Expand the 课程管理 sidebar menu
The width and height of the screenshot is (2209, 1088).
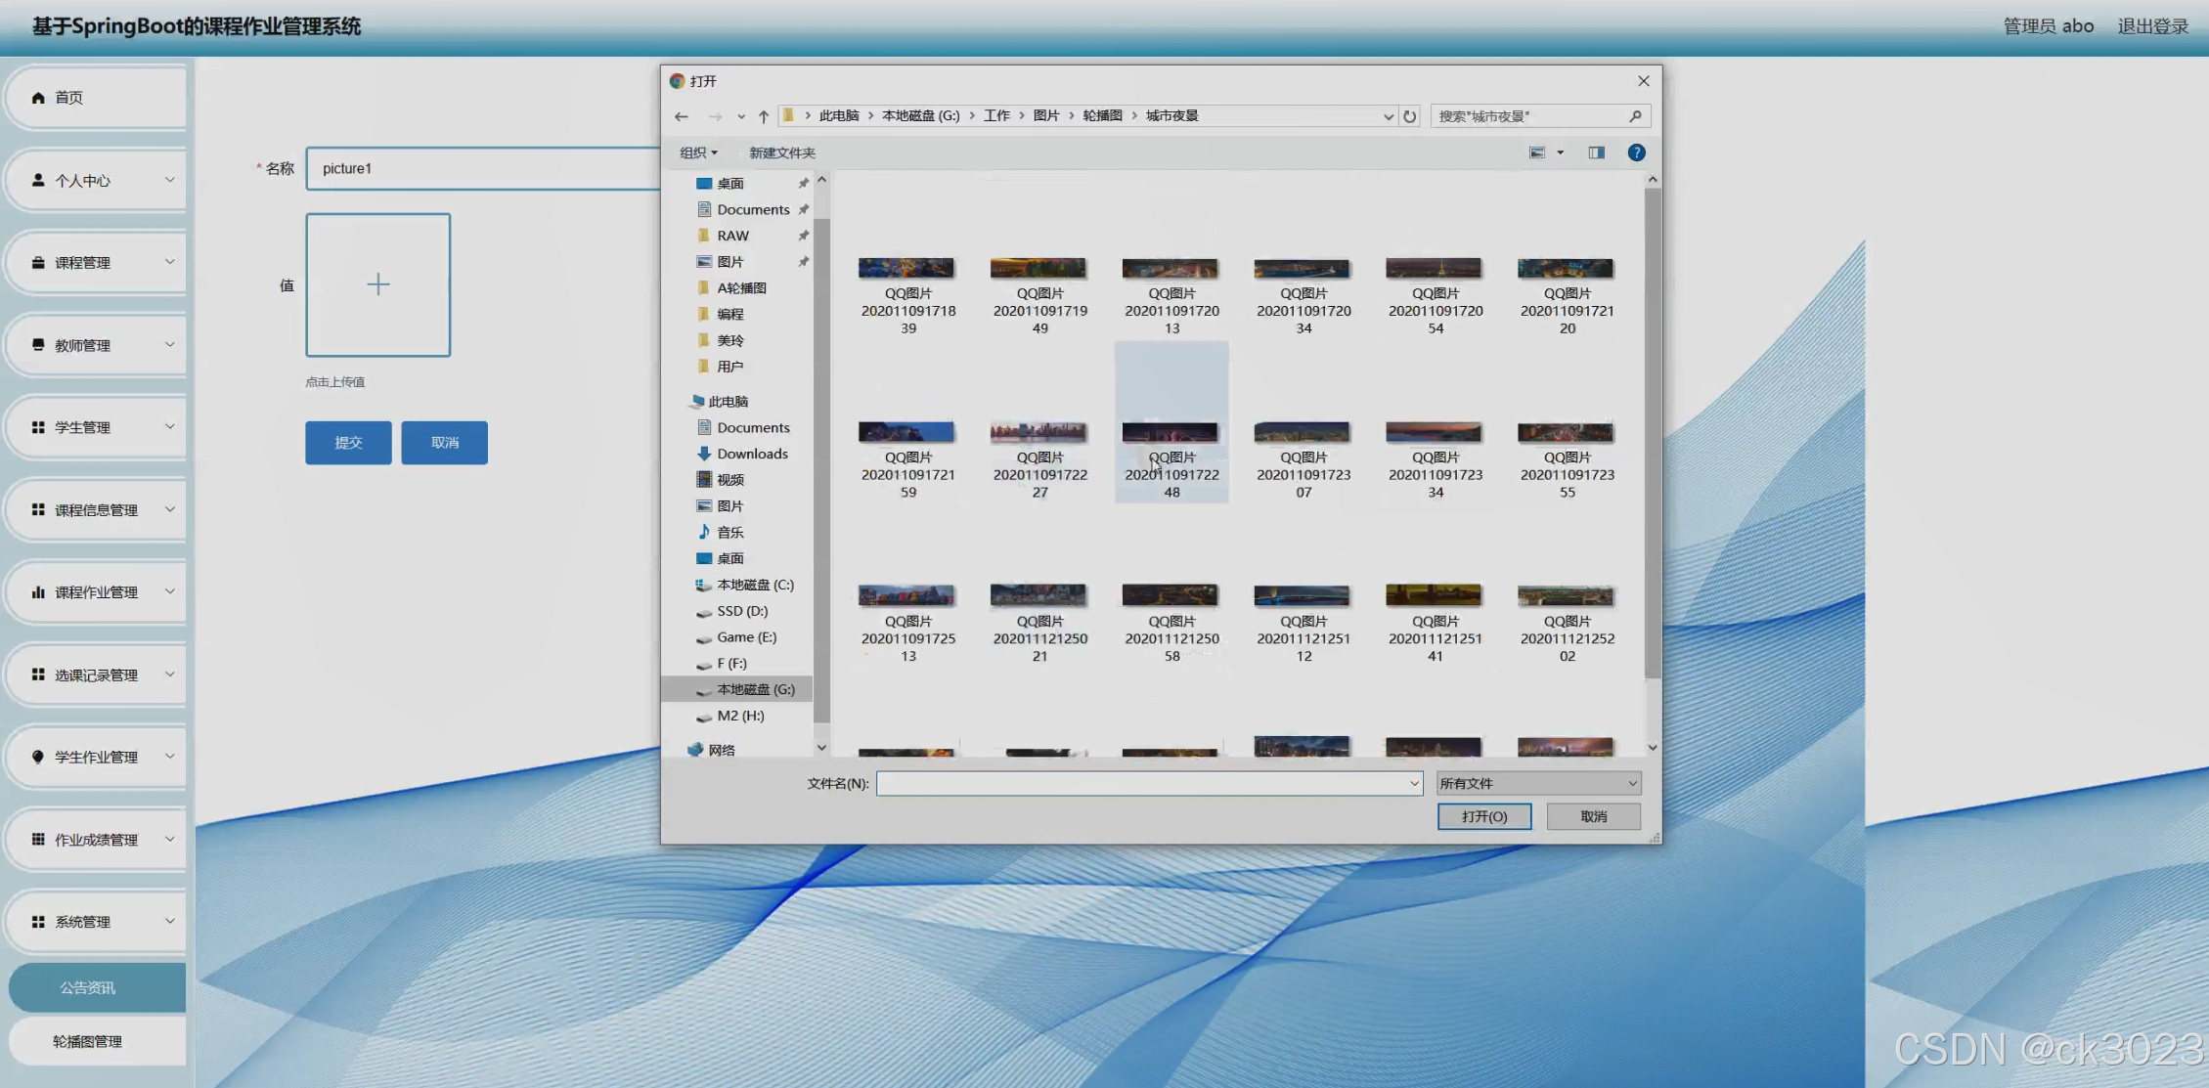click(x=96, y=262)
